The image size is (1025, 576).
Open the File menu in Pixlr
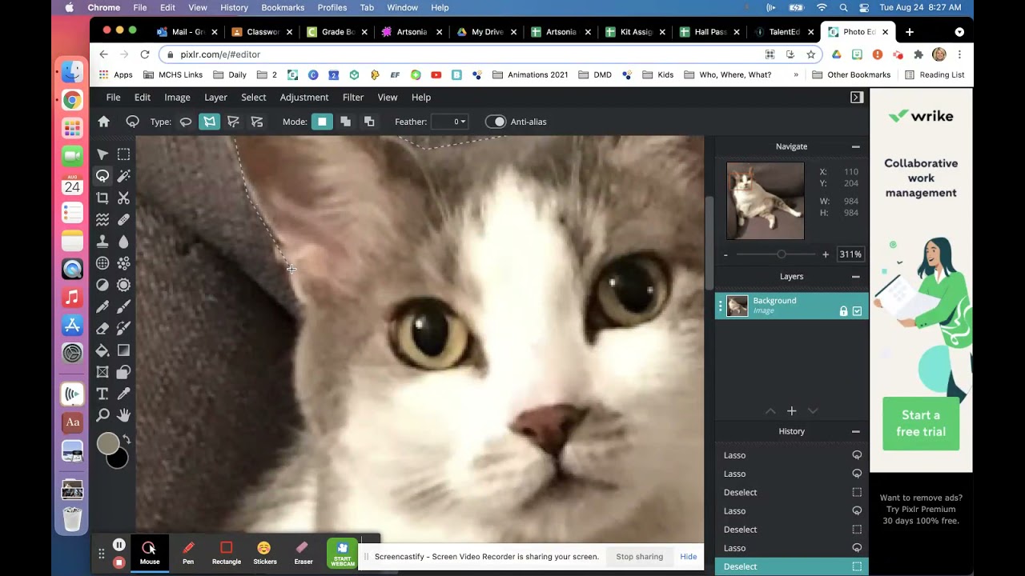(114, 98)
